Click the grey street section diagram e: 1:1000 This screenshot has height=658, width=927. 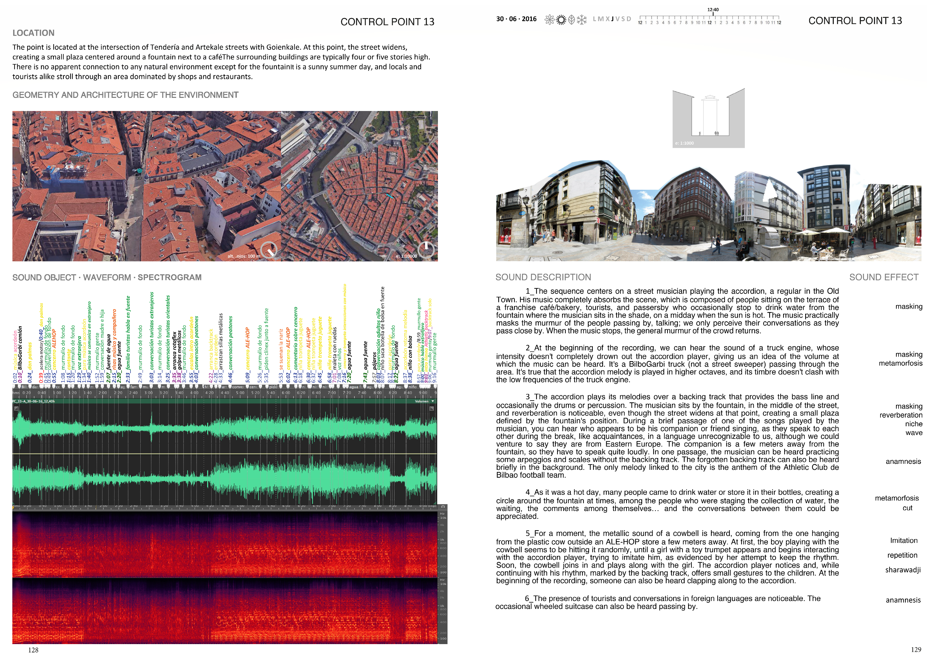pyautogui.click(x=709, y=118)
